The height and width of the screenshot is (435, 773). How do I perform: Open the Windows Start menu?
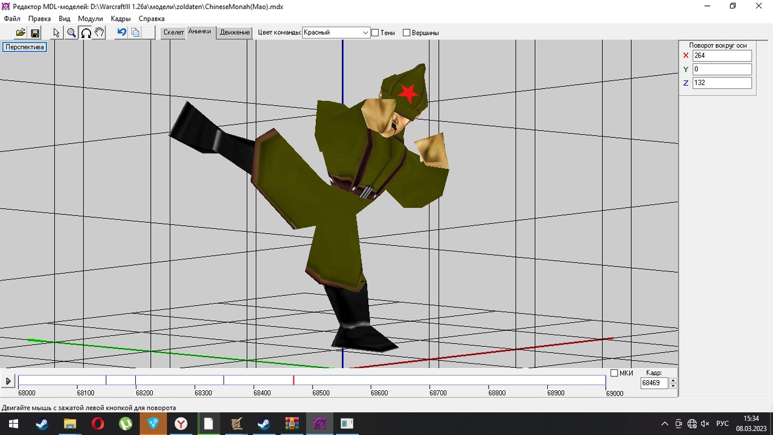coord(13,424)
